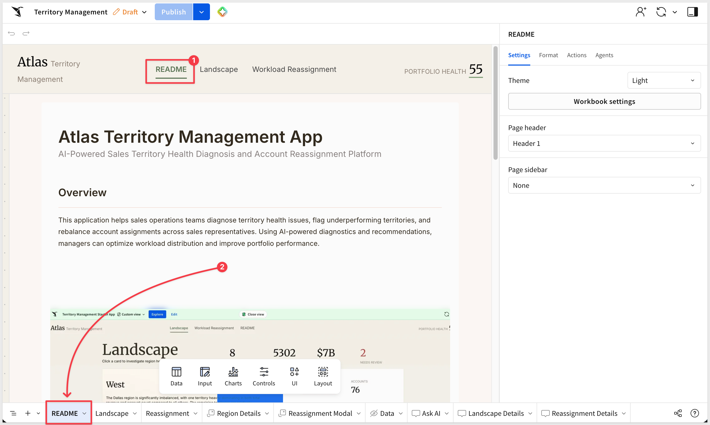Open the Input element menu
The image size is (710, 425).
[x=205, y=376]
